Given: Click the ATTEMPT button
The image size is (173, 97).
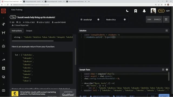Looking at the screenshot, I should click(164, 96).
